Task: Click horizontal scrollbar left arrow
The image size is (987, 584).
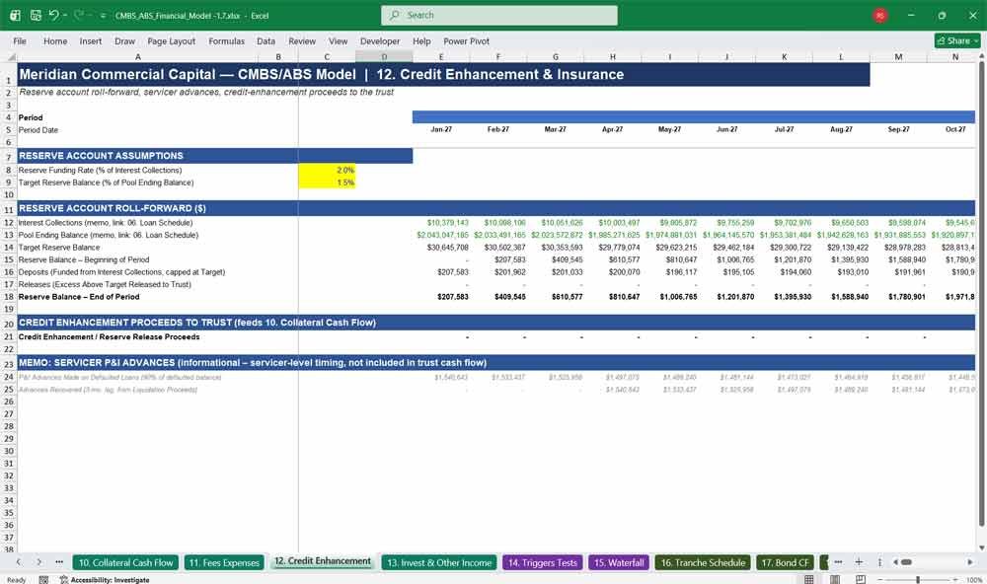Action: (x=896, y=562)
